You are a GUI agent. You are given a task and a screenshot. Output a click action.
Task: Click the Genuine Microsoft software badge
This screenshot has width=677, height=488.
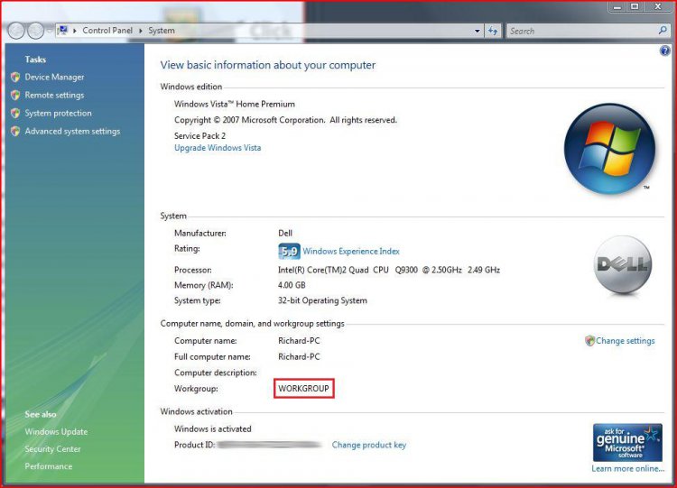coord(627,442)
